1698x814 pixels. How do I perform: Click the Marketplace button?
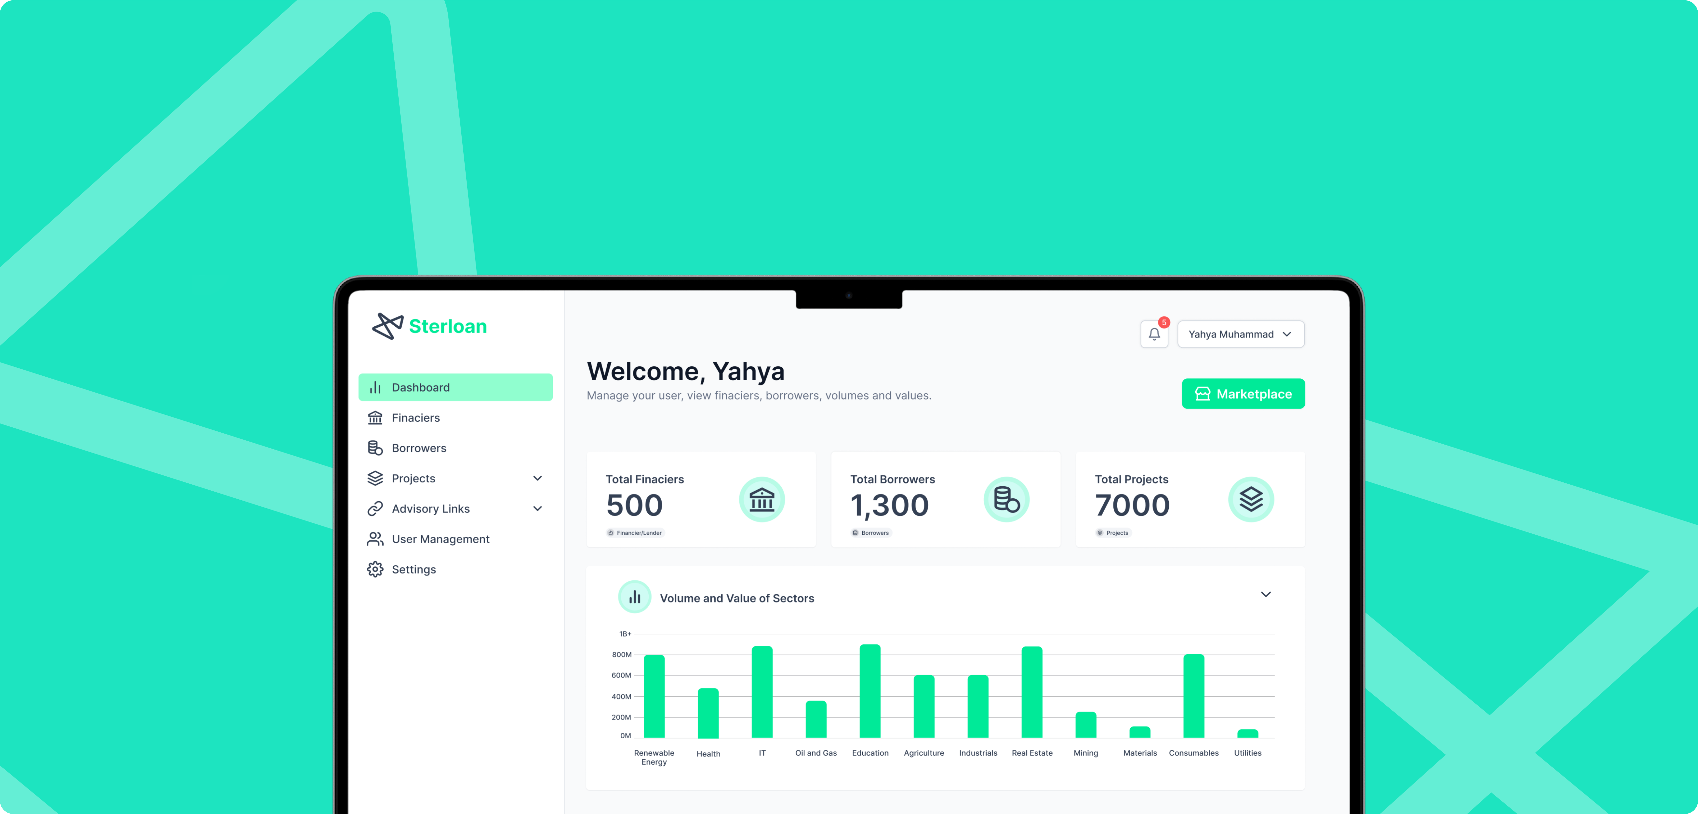1243,393
